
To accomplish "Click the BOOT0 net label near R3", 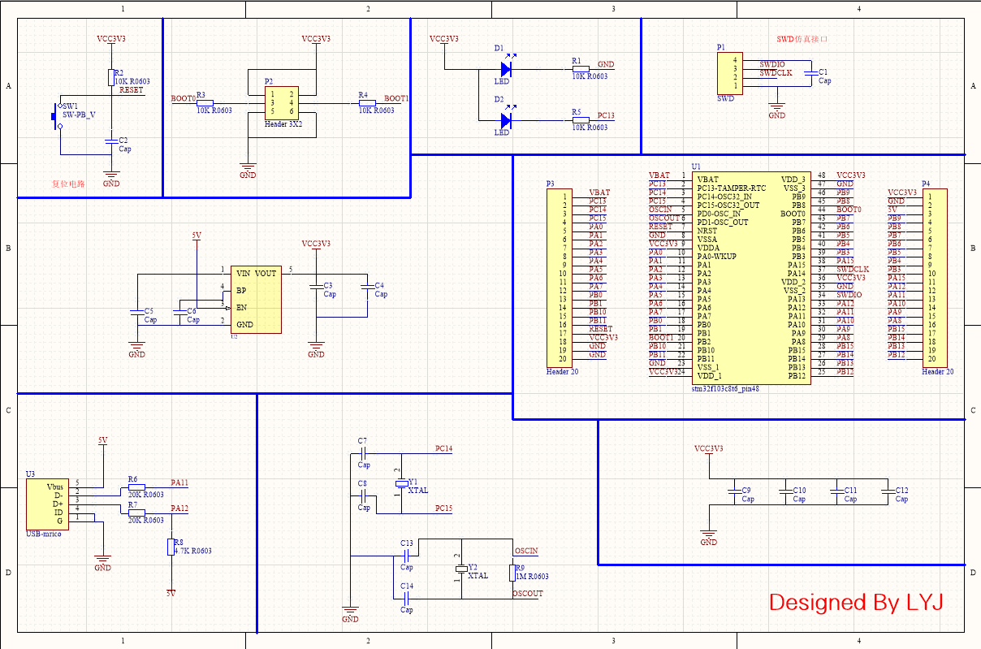I will 183,98.
